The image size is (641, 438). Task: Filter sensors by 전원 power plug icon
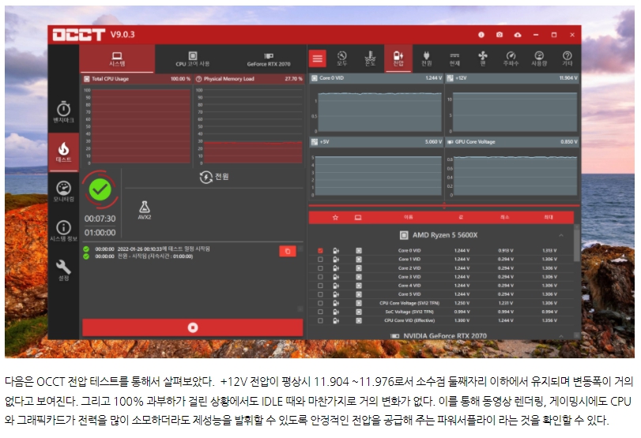point(426,58)
